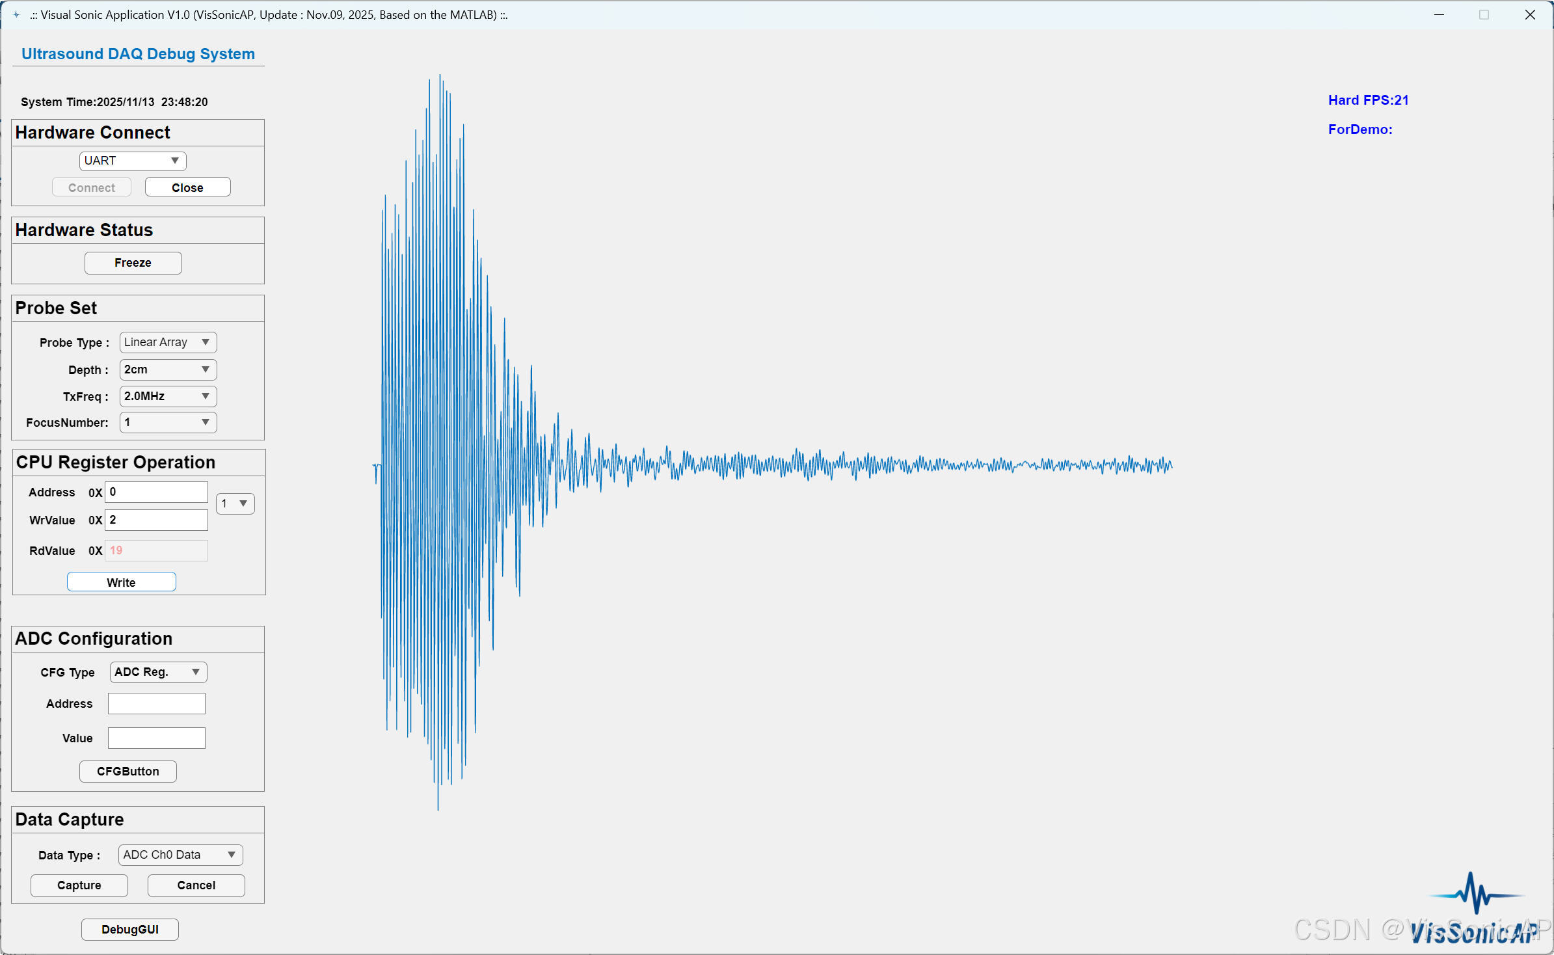Image resolution: width=1554 pixels, height=955 pixels.
Task: Click the CPU register Address input field
Action: click(x=156, y=492)
